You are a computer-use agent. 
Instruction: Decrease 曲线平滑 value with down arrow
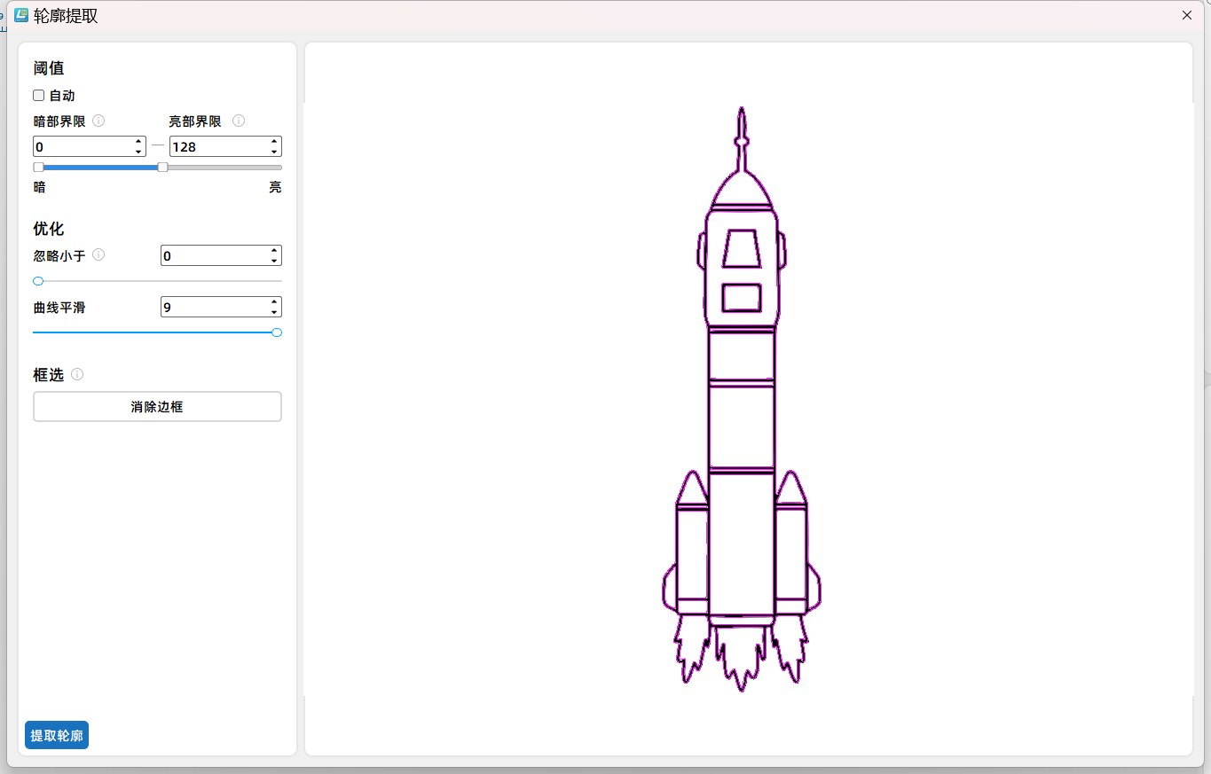coord(274,312)
